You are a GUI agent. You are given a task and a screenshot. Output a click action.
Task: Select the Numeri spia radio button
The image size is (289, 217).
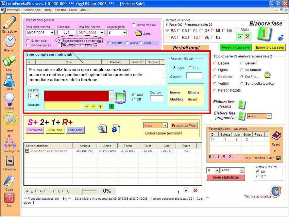(28, 40)
